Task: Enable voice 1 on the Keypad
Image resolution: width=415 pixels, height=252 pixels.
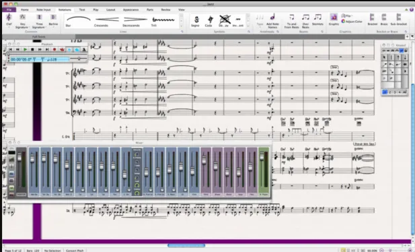Action: (x=385, y=92)
